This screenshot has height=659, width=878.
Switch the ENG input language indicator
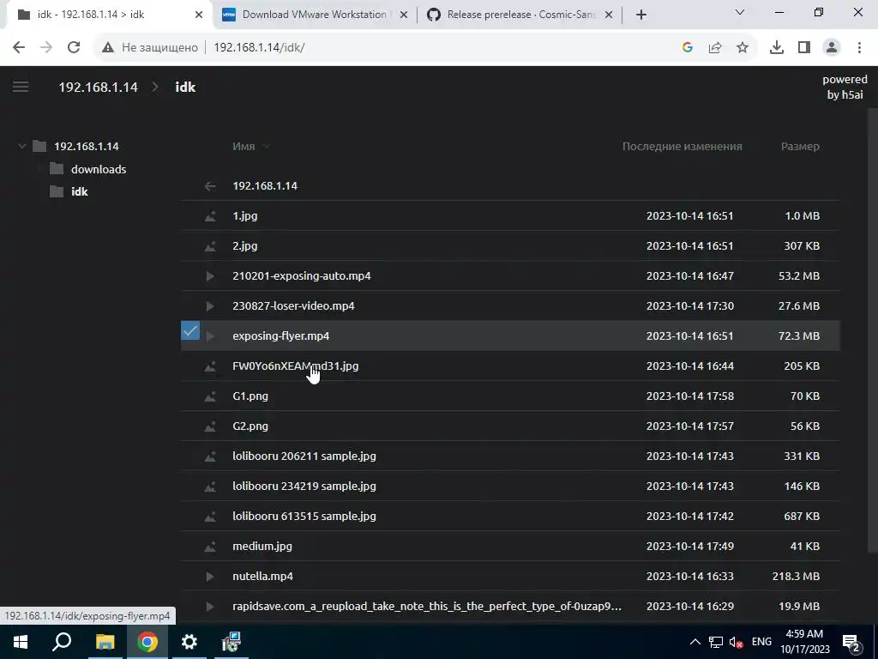tap(761, 642)
